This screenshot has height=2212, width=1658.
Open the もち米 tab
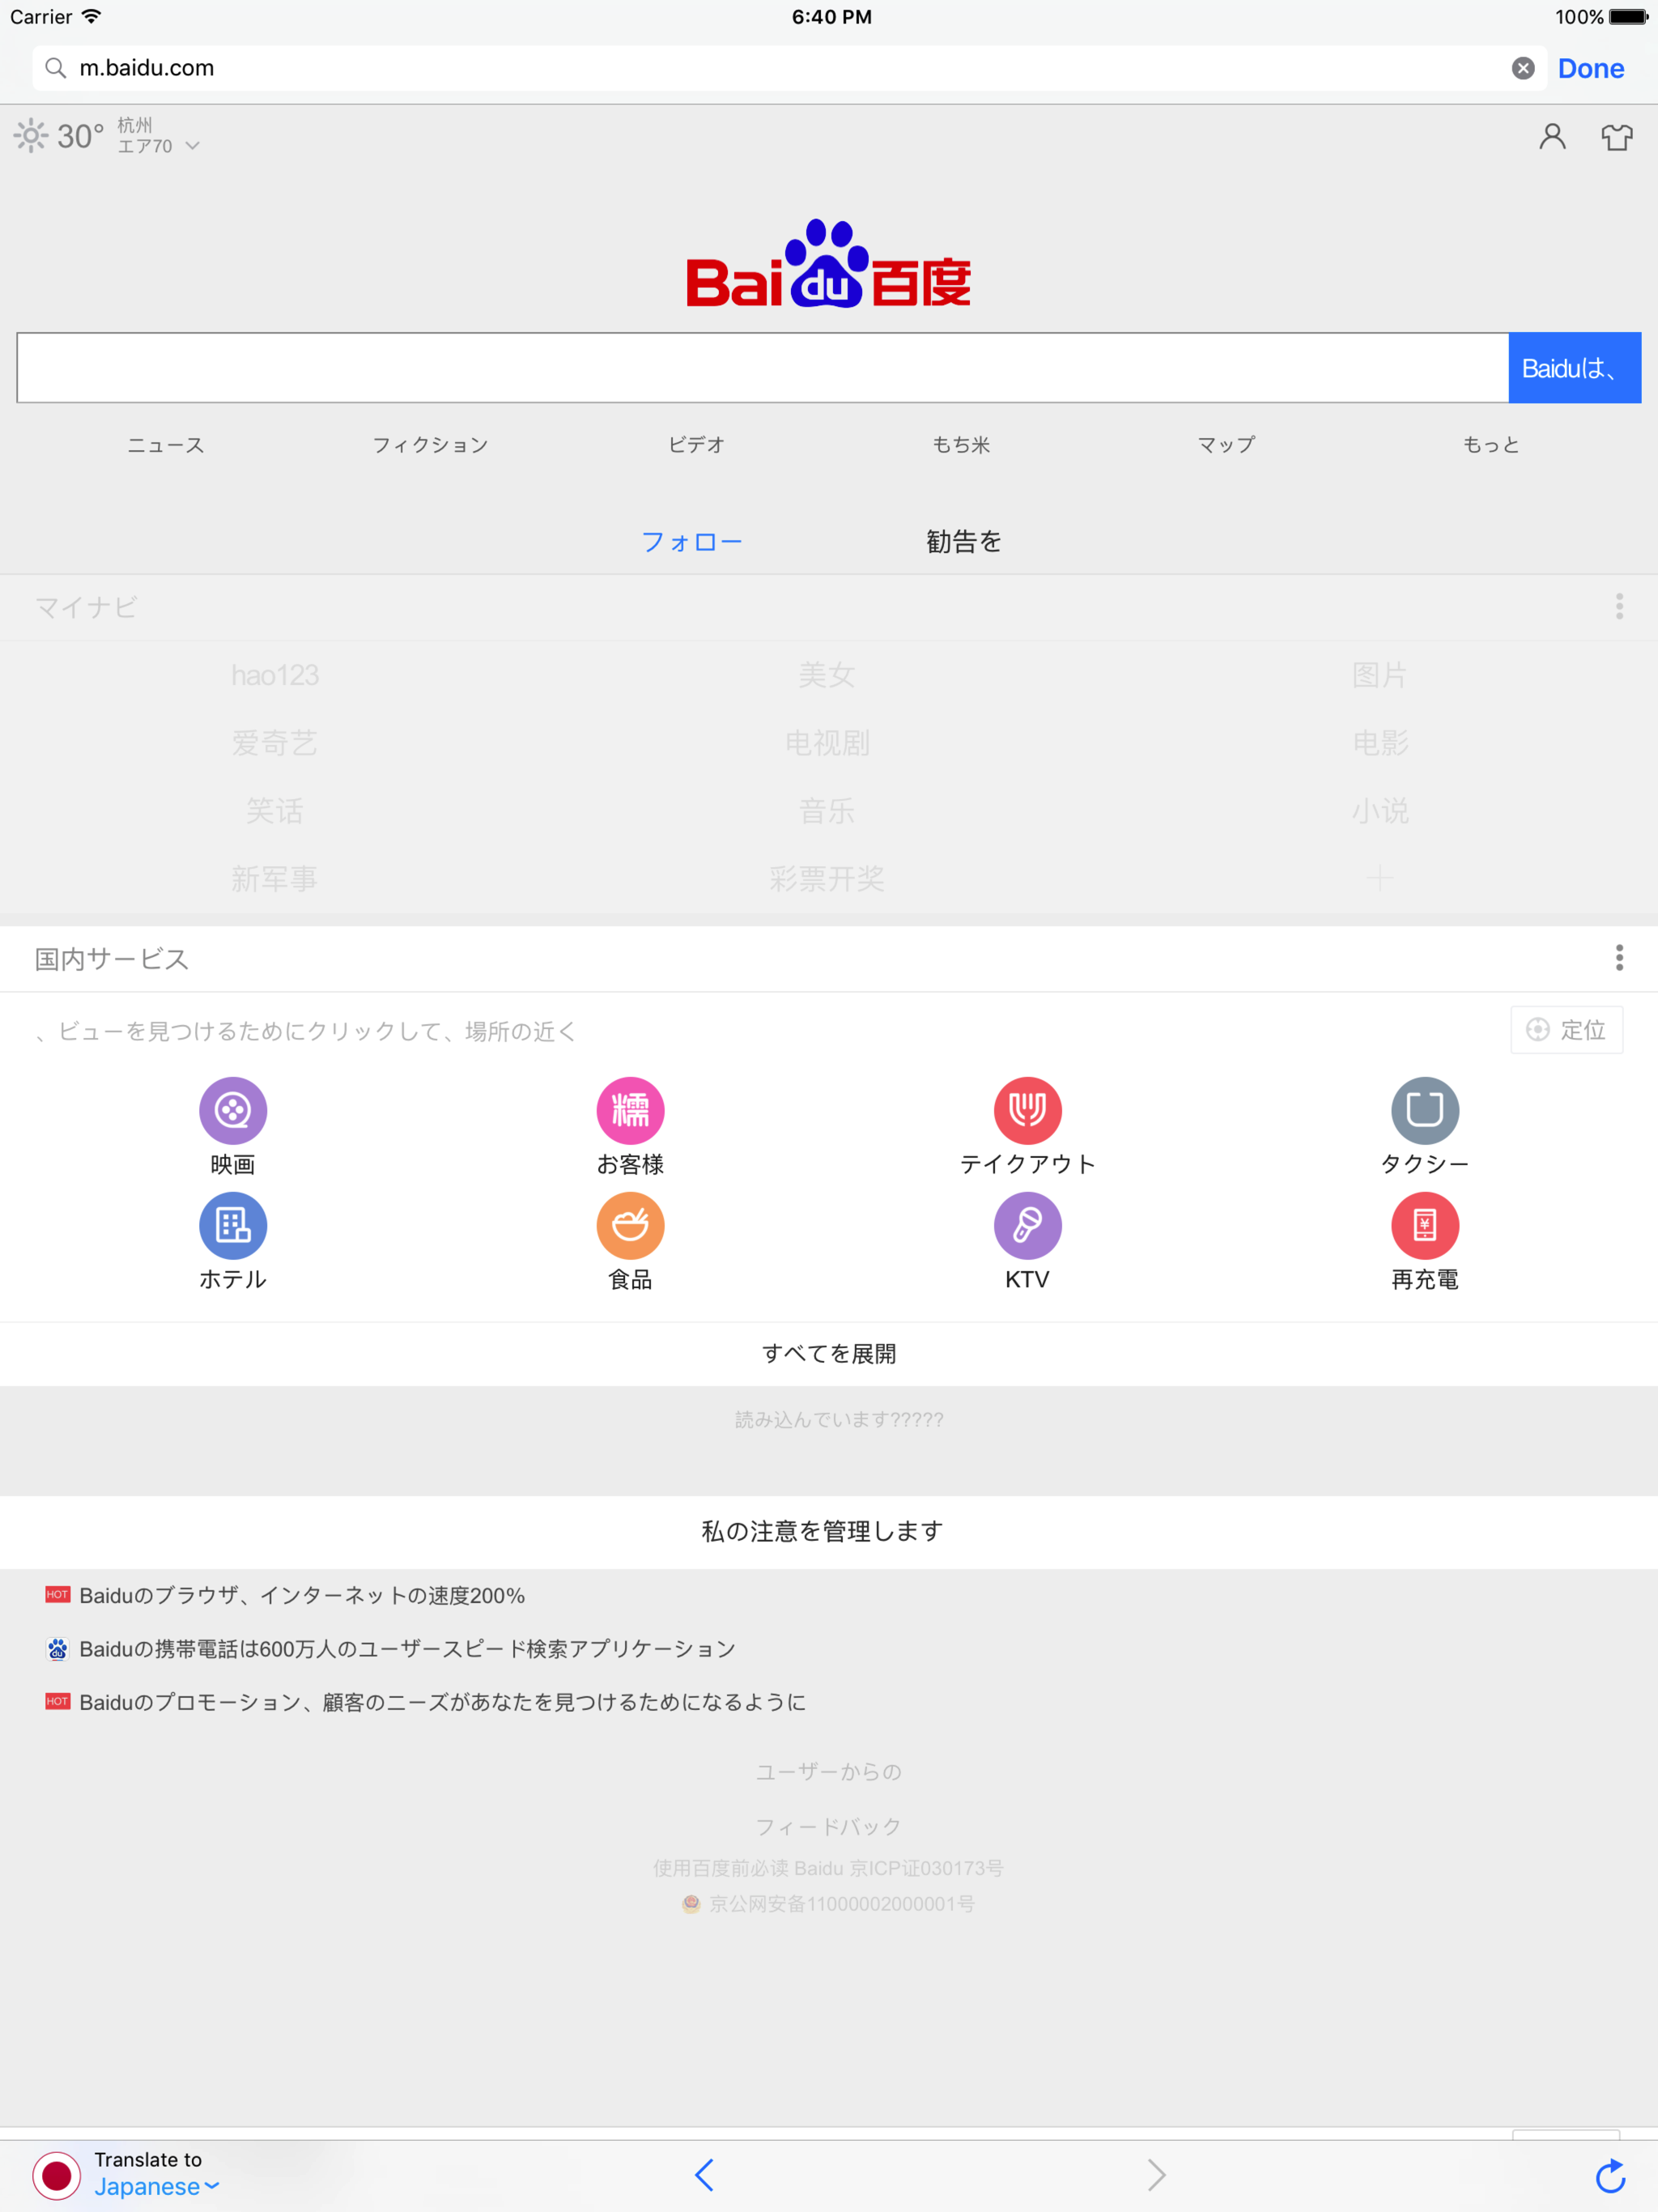coord(961,445)
